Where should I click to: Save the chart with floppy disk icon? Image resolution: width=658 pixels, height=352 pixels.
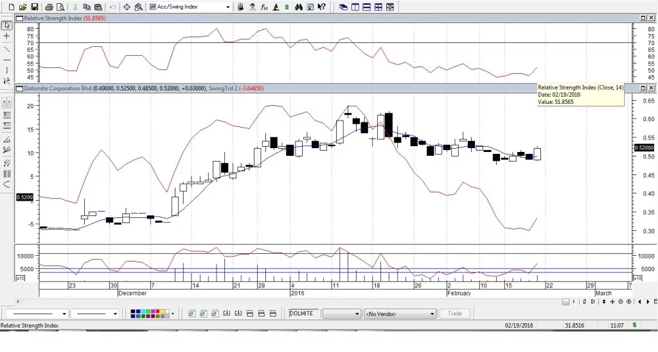pos(35,7)
